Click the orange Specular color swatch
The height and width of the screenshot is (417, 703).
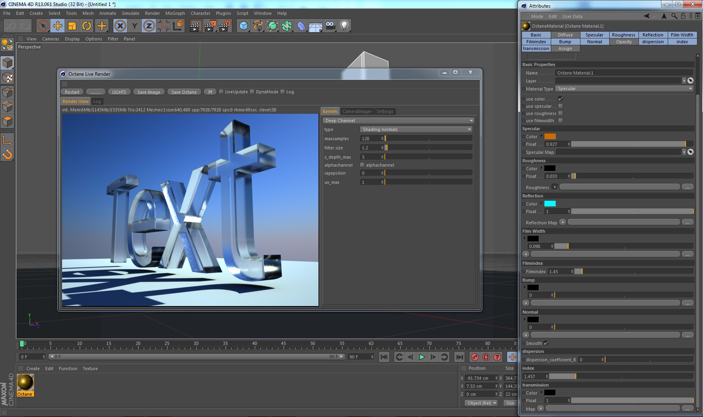point(550,137)
